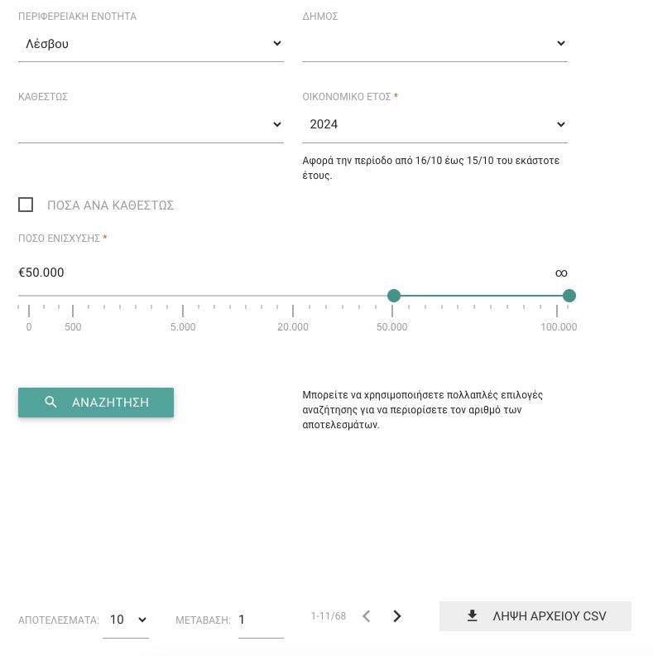
Task: Click the magnifier icon in the search button
Action: pyautogui.click(x=51, y=402)
